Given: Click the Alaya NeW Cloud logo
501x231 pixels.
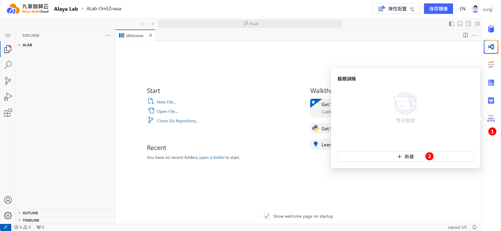Looking at the screenshot, I should coord(28,9).
